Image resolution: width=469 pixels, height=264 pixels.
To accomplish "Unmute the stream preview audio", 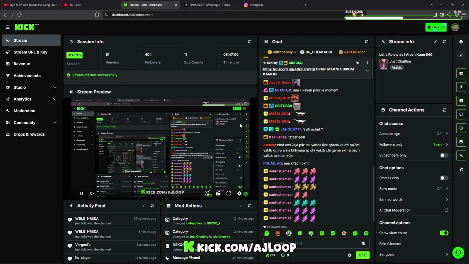I will click(92, 193).
